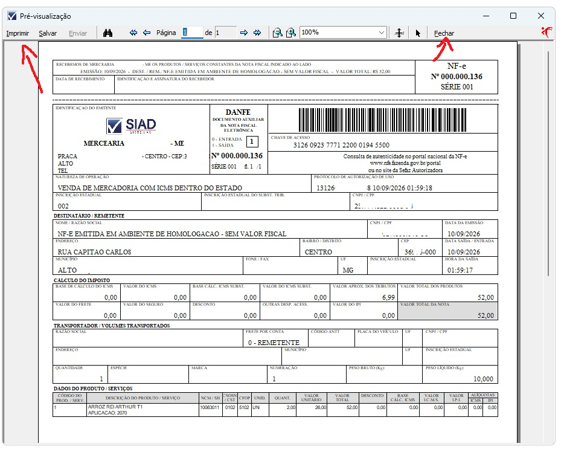The image size is (564, 452).
Task: Click the vertical scrollbar on the right
Action: pos(548,164)
